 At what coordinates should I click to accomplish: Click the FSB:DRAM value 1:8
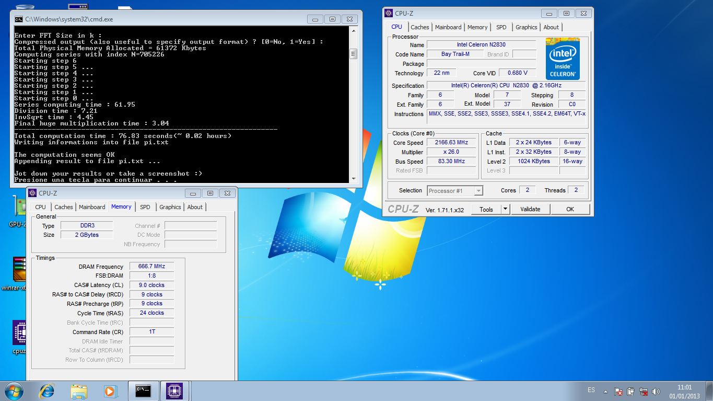pyautogui.click(x=151, y=276)
